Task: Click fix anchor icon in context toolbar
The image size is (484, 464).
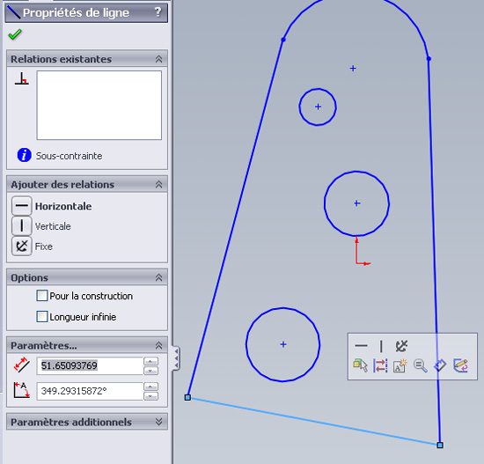Action: (x=401, y=346)
